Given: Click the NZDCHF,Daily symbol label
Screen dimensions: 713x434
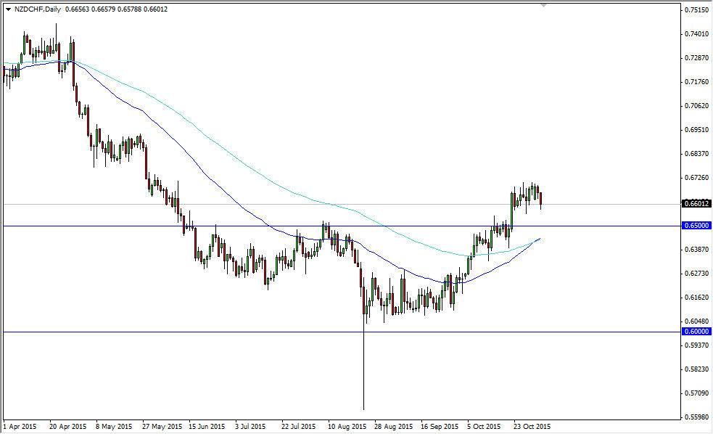Looking at the screenshot, I should (38, 9).
